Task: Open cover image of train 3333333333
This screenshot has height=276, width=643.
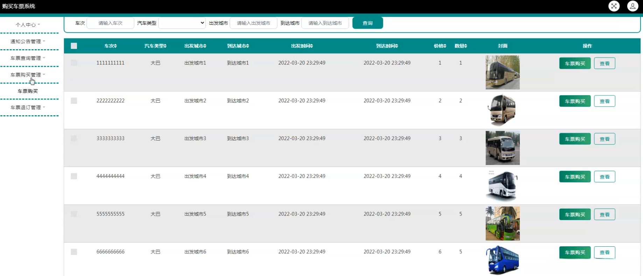Action: click(503, 148)
